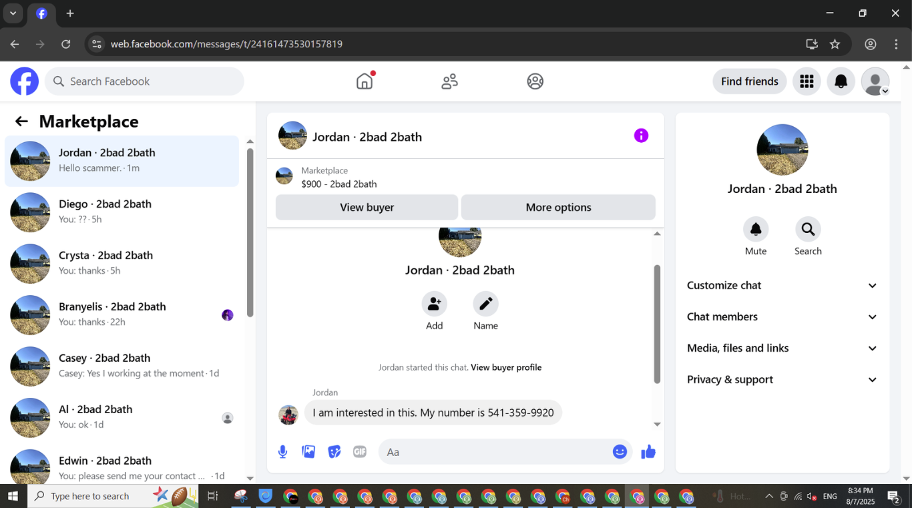The image size is (912, 508).
Task: Open conversation information purple icon
Action: pyautogui.click(x=641, y=136)
